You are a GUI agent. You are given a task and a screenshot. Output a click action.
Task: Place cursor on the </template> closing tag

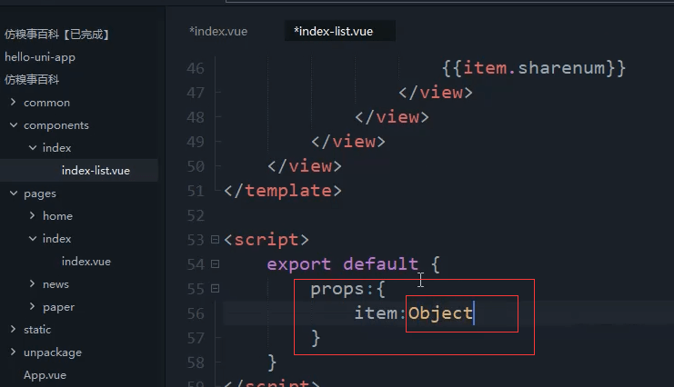[x=283, y=191]
